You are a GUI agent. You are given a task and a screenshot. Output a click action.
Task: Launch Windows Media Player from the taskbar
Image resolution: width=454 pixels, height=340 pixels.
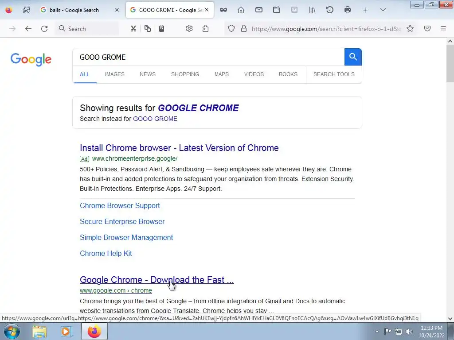(x=66, y=331)
